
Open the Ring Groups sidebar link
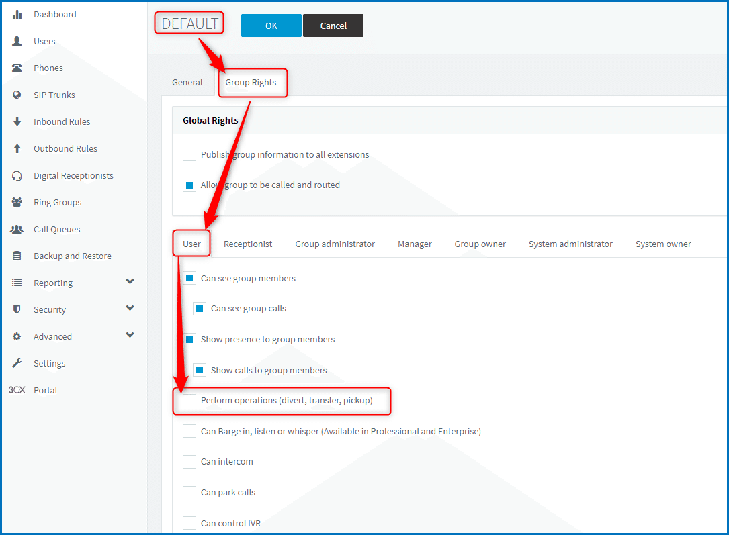[58, 203]
